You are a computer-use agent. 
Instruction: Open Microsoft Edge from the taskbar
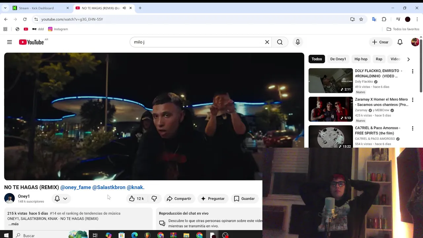tap(135, 235)
